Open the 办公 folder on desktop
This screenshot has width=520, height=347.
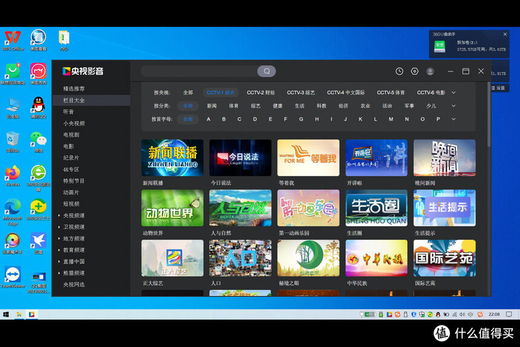click(64, 41)
